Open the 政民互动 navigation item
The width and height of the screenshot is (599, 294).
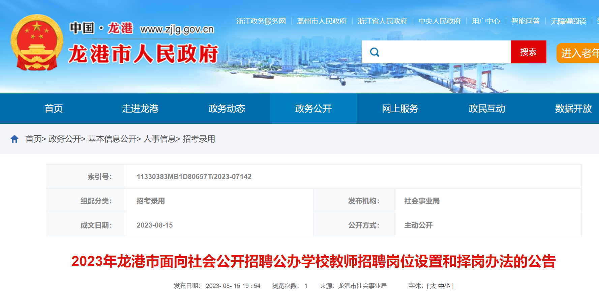(487, 109)
